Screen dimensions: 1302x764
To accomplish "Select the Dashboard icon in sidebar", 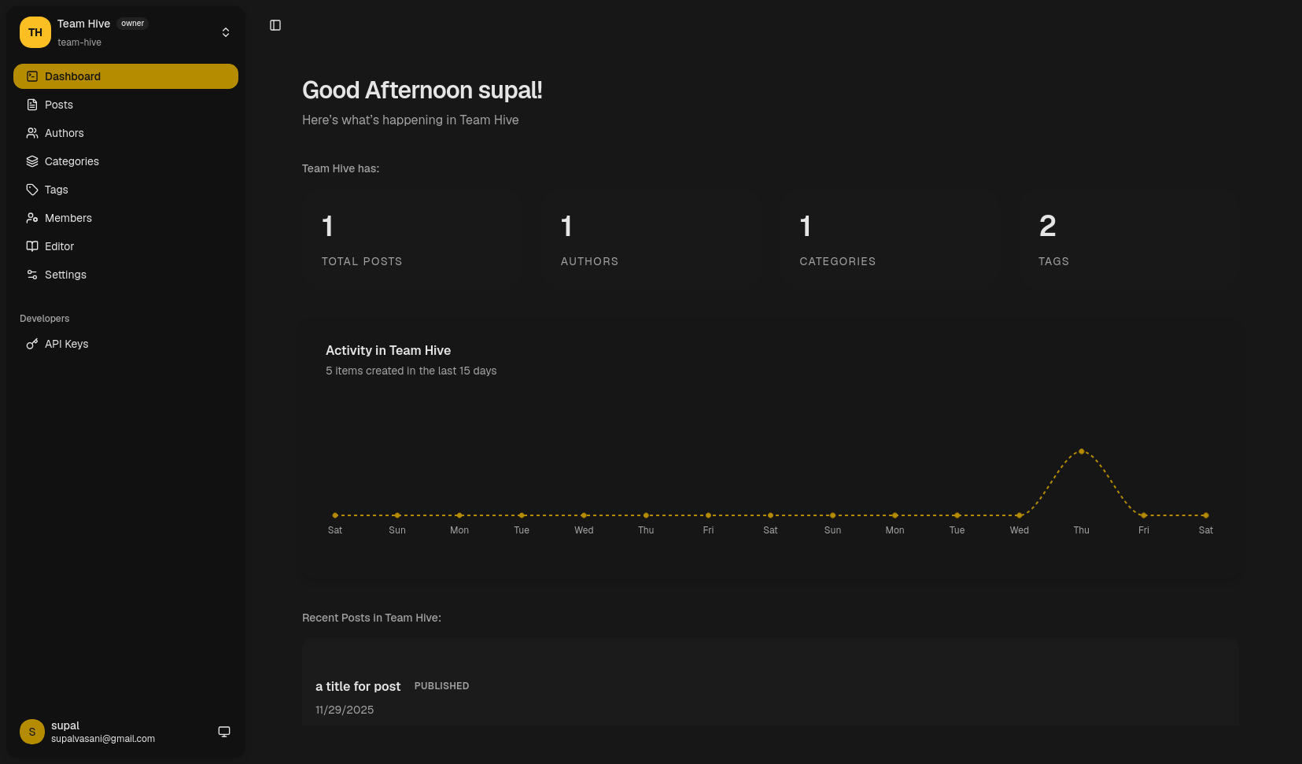I will pos(31,76).
